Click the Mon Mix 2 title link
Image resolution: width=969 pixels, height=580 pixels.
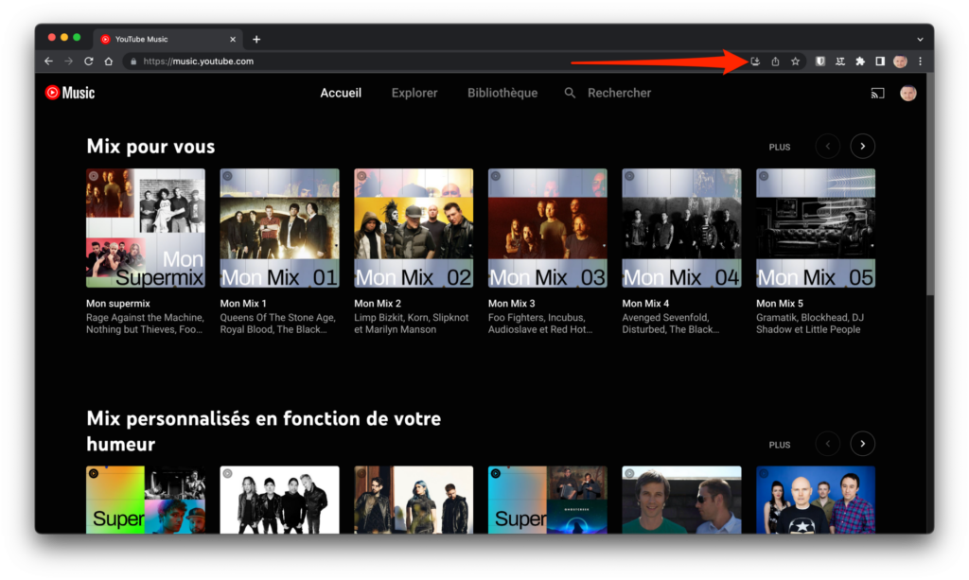[378, 304]
